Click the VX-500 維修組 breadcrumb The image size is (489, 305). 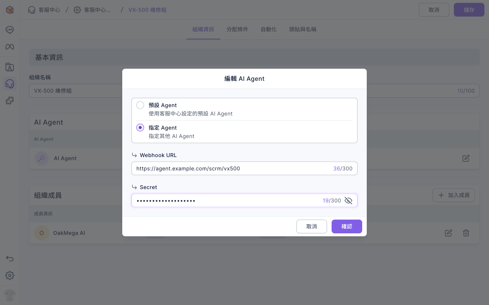click(147, 10)
